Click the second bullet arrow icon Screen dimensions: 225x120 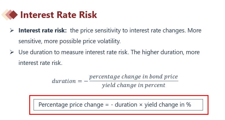pos(12,52)
